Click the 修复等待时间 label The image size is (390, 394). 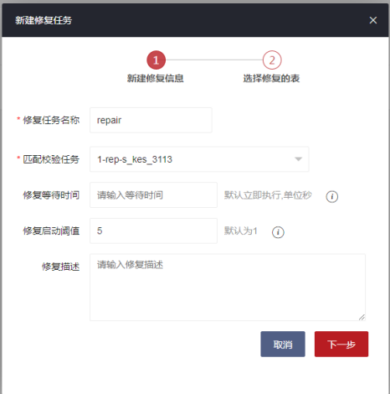51,195
